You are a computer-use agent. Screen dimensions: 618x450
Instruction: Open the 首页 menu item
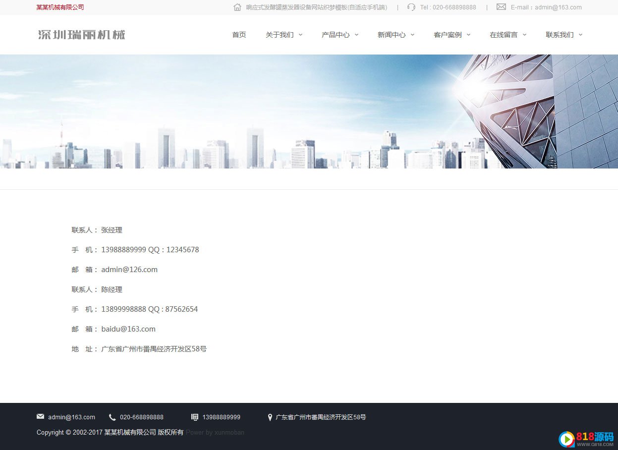[239, 35]
